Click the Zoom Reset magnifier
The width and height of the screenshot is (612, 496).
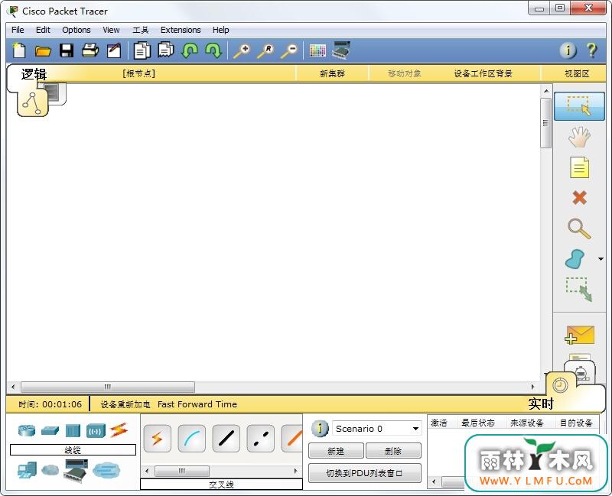pyautogui.click(x=265, y=51)
